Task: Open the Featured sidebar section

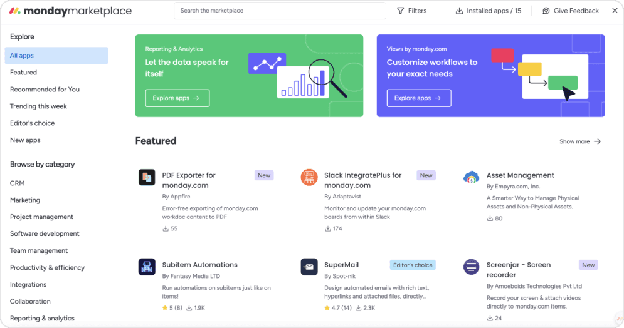Action: pos(23,72)
